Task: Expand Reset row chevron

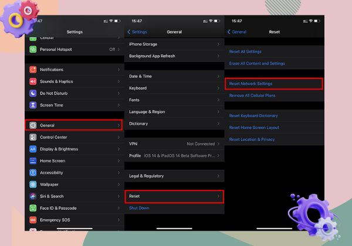Action: pyautogui.click(x=218, y=196)
